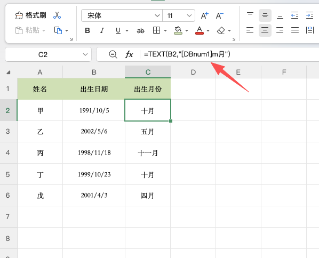Toggle center horizontal alignment

coord(265,30)
